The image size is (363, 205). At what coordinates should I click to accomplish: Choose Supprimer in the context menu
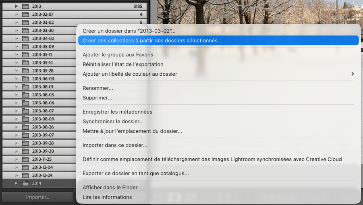point(97,98)
